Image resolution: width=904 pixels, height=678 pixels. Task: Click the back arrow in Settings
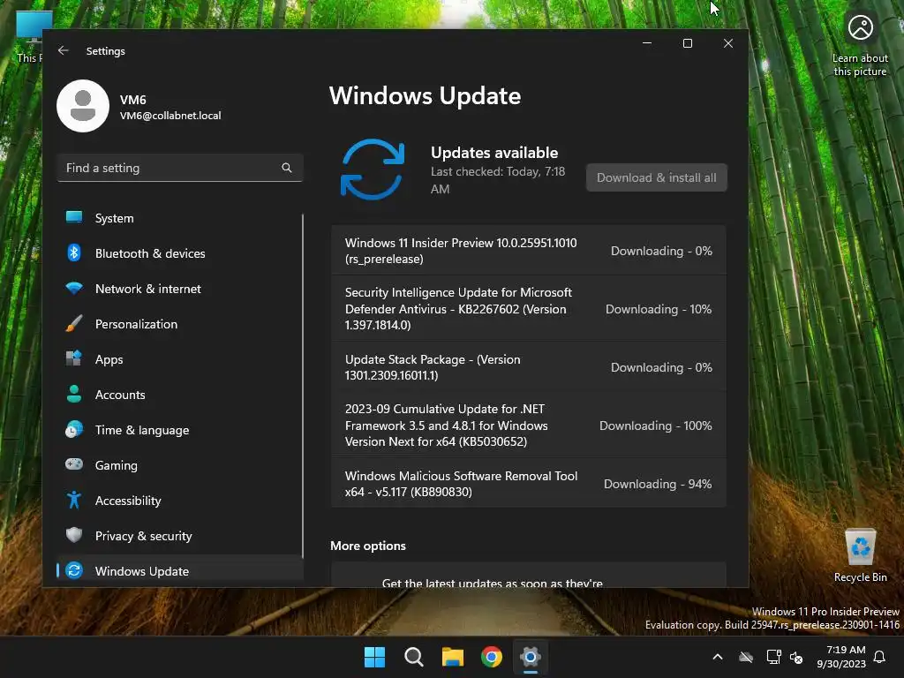[x=64, y=50]
